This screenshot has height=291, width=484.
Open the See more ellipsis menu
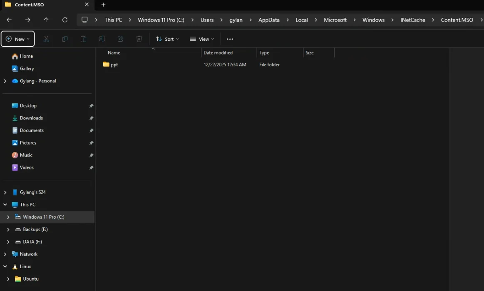pyautogui.click(x=230, y=39)
